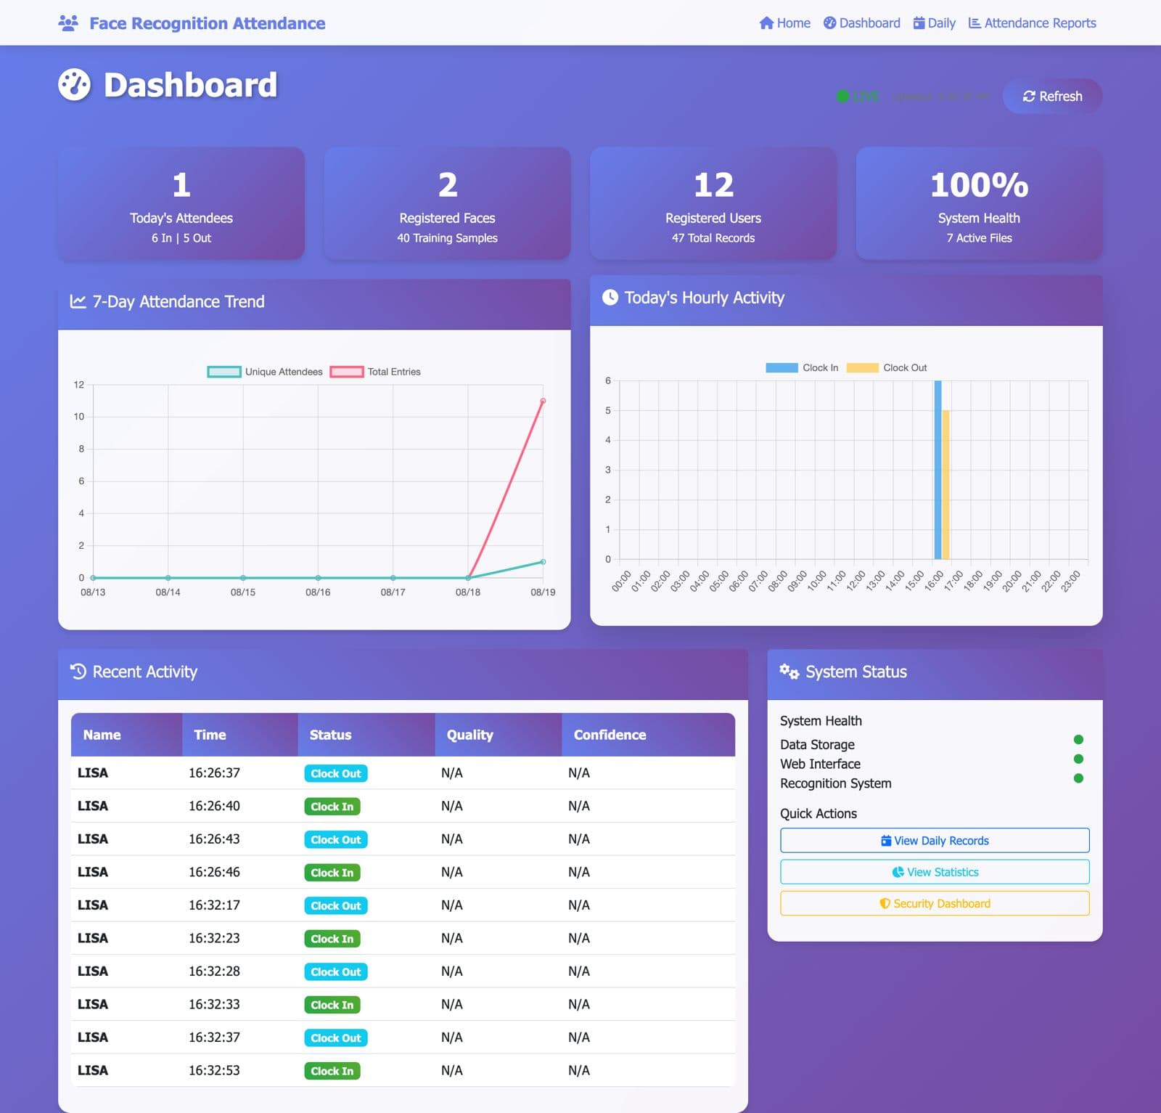
Task: Click the green LIVE status dot
Action: click(x=842, y=96)
